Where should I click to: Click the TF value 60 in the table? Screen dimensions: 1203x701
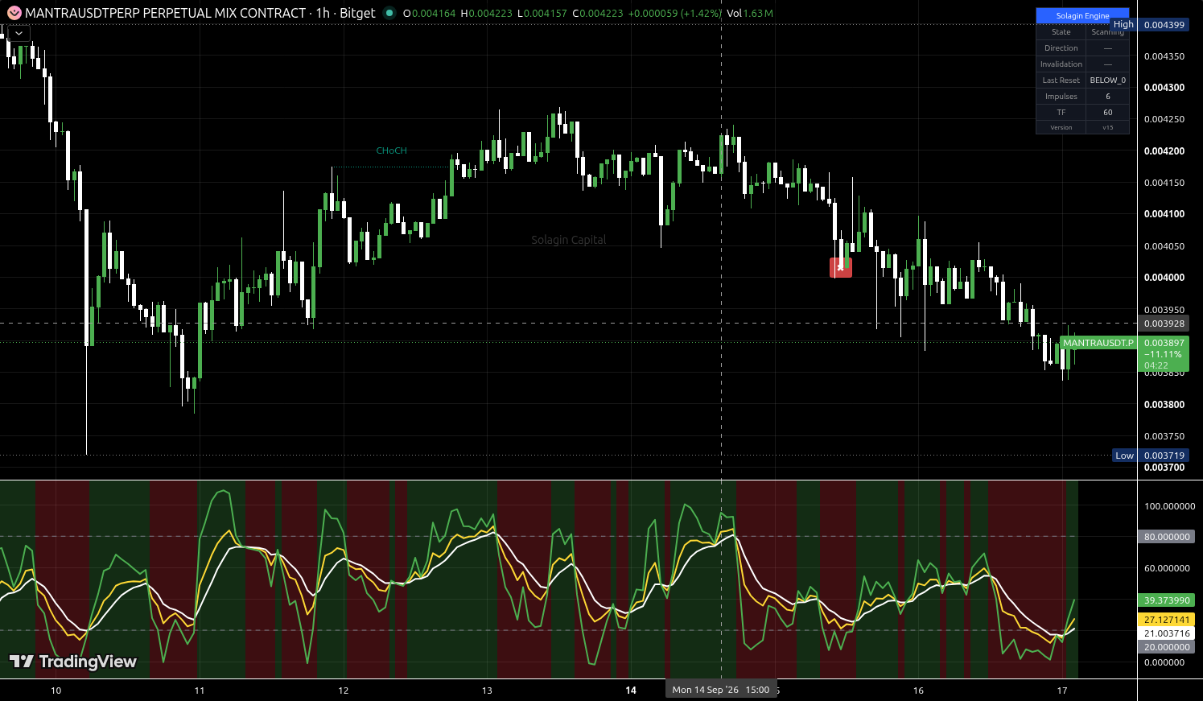click(x=1107, y=113)
